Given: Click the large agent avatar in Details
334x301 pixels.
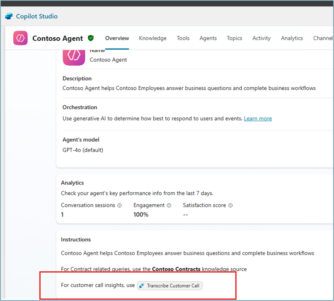Looking at the screenshot, I should [74, 57].
